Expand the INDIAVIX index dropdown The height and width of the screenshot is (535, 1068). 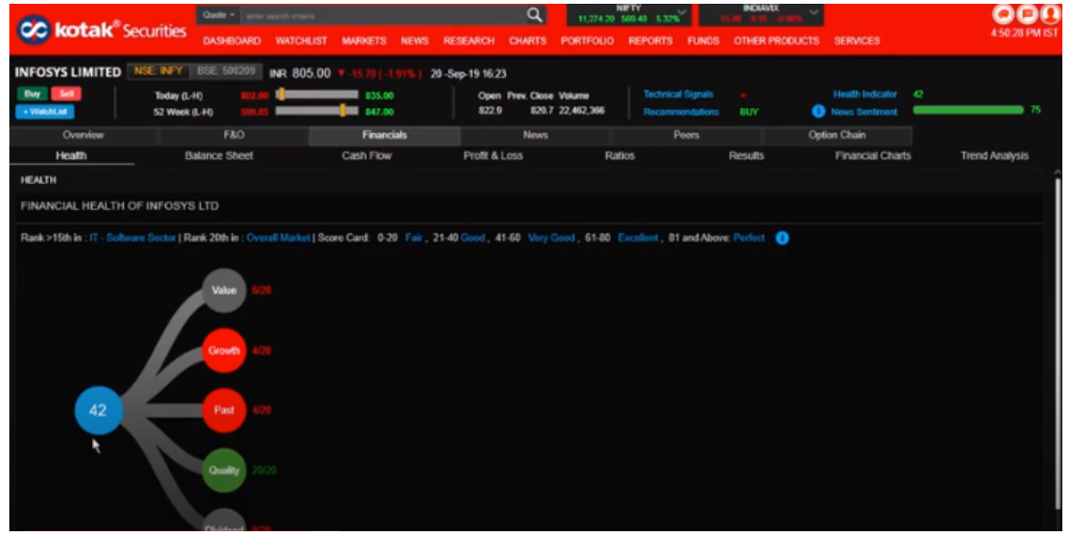click(816, 14)
